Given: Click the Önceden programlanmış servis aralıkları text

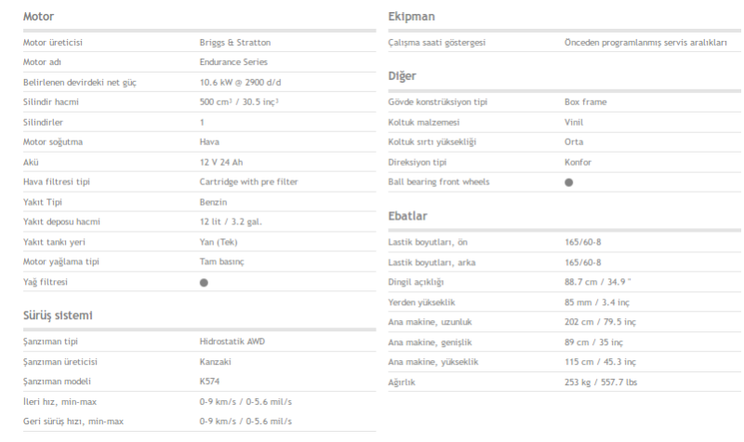Looking at the screenshot, I should click(x=645, y=43).
